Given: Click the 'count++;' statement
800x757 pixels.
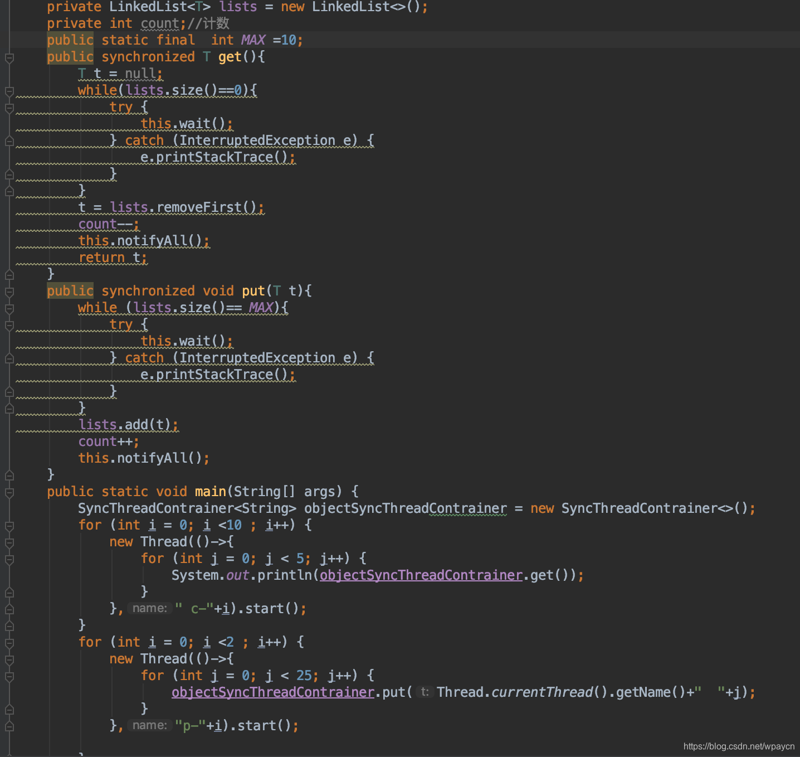Looking at the screenshot, I should pyautogui.click(x=109, y=441).
